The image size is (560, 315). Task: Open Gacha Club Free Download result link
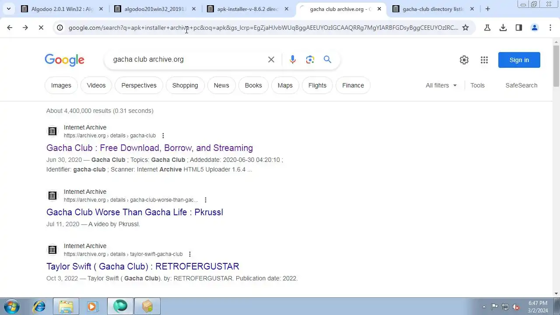[150, 148]
